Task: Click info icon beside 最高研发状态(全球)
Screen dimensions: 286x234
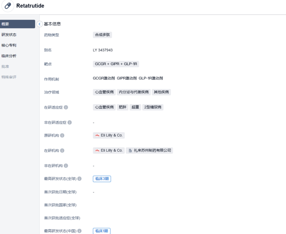Action: (79, 179)
